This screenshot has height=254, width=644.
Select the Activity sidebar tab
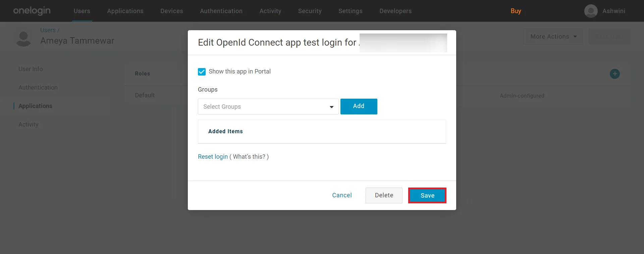coord(29,124)
